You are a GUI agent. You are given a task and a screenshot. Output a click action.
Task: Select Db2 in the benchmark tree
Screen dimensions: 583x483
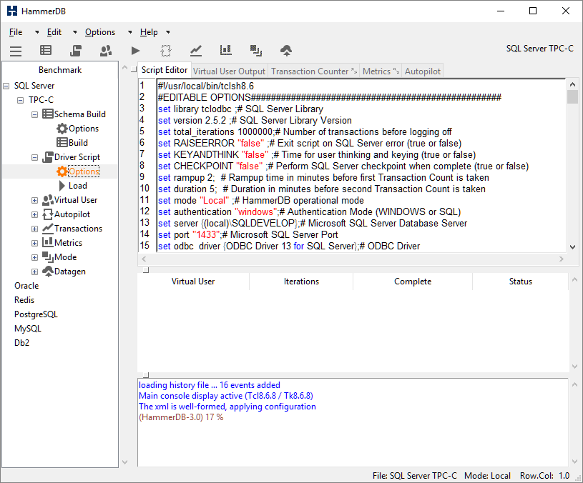tap(21, 343)
